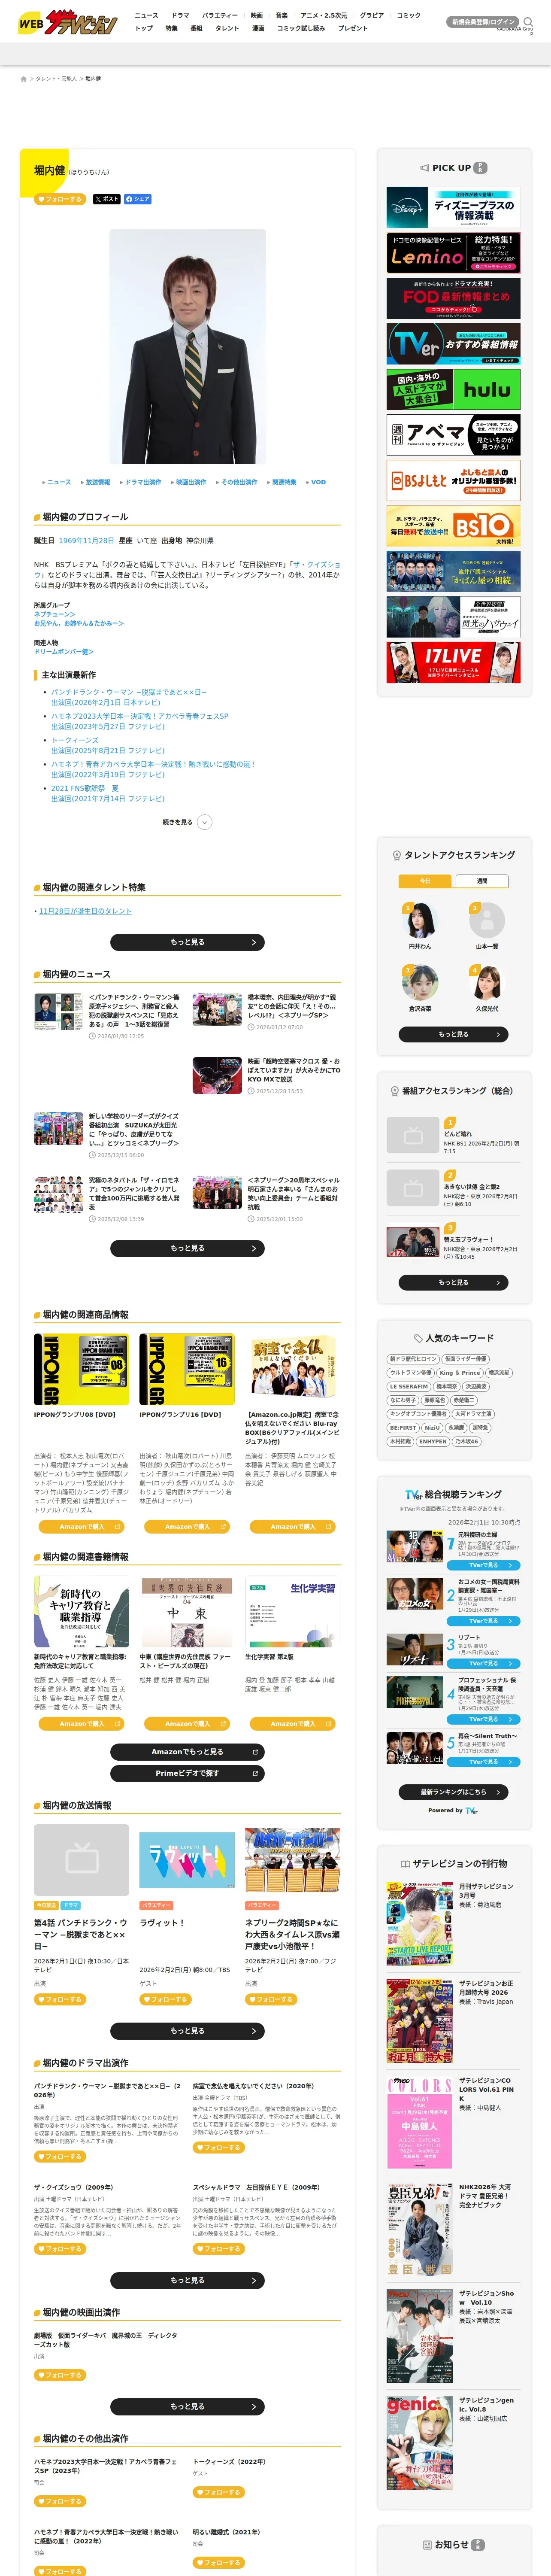
Task: Open the search magnifier icon in header
Action: tap(528, 21)
